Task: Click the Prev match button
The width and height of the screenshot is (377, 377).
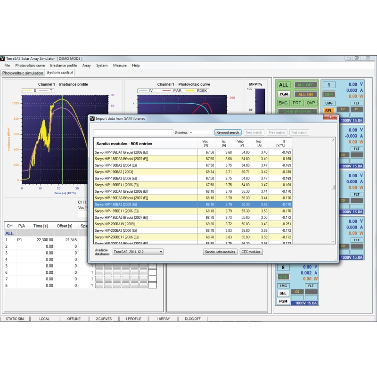Action: click(x=277, y=132)
